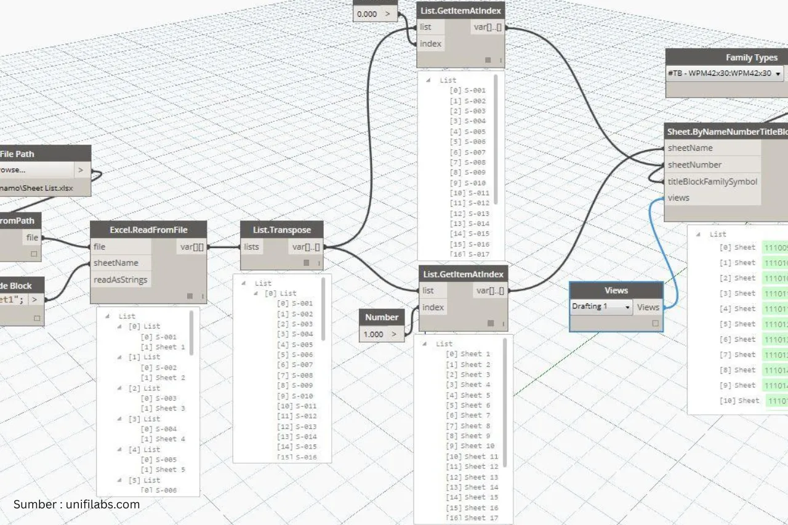Click the lacing icon on upper List.GetItemAtIndex node

pos(488,59)
